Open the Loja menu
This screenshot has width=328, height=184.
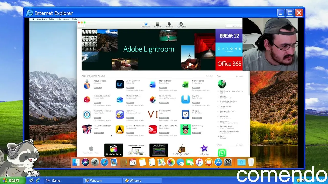pos(59,19)
